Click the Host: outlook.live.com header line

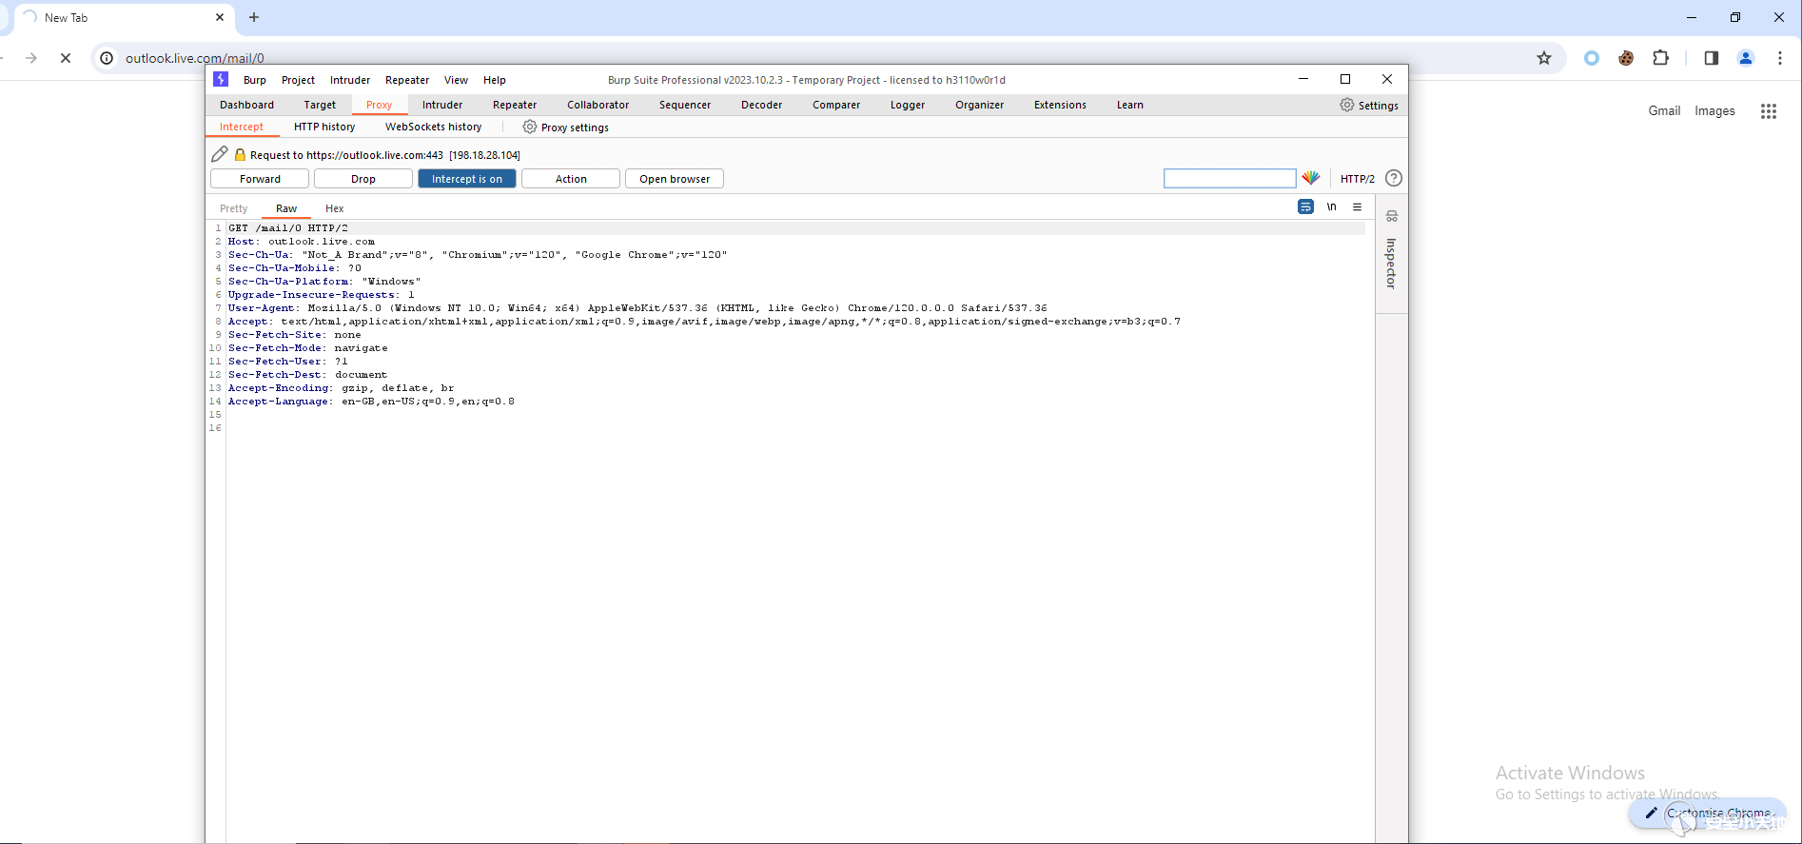pos(302,242)
